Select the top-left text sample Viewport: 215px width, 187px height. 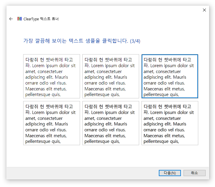[51, 76]
